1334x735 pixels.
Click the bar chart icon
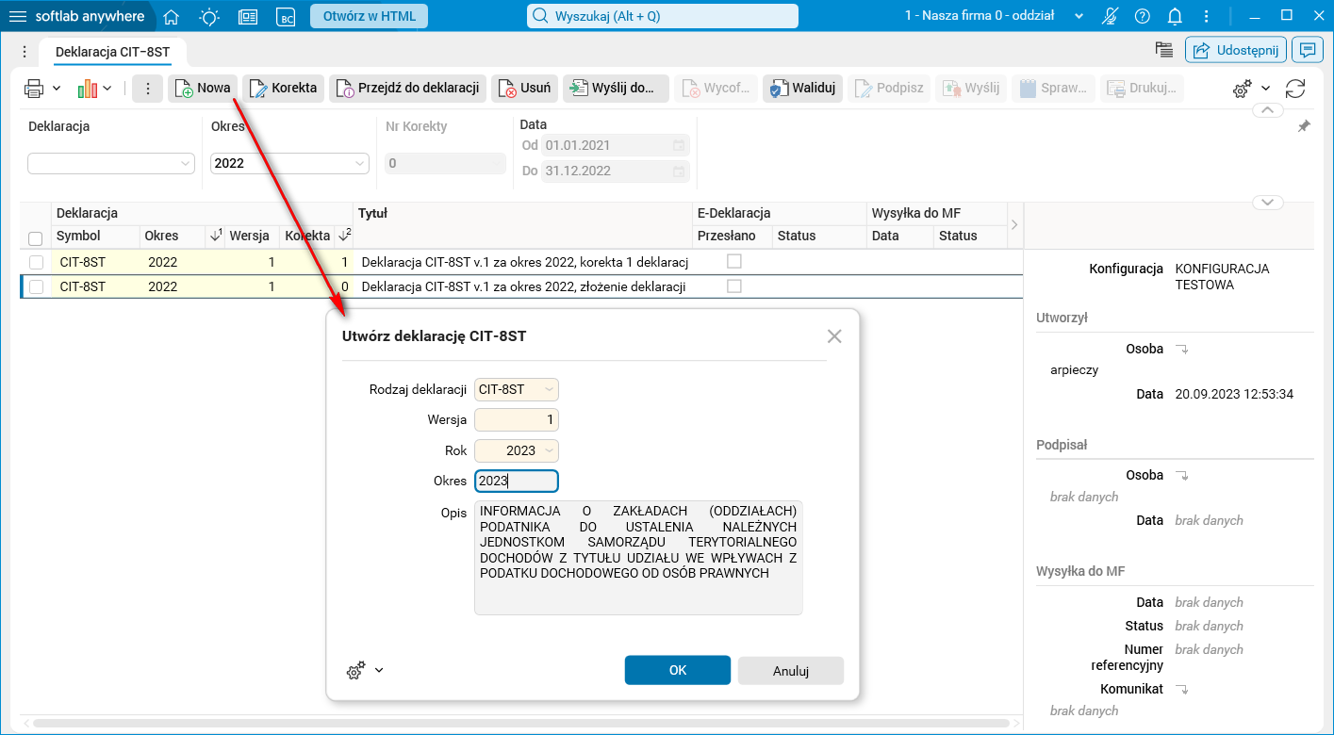pyautogui.click(x=88, y=89)
